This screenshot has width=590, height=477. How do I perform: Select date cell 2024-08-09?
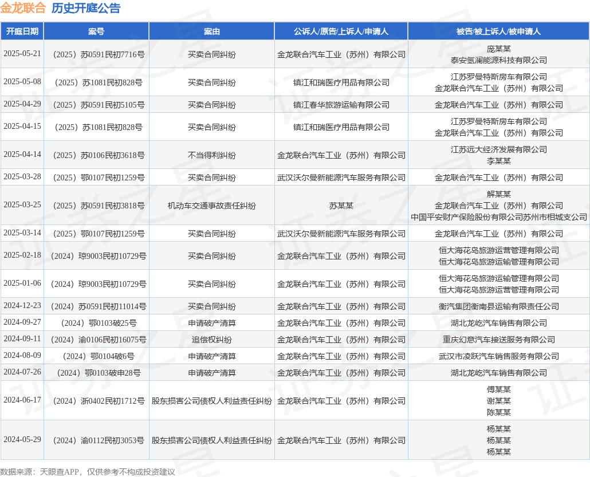pos(22,355)
